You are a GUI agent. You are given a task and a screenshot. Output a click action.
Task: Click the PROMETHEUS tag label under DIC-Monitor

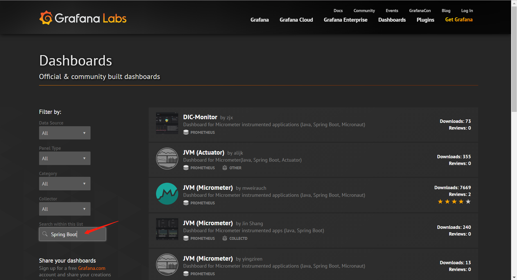[x=202, y=132]
